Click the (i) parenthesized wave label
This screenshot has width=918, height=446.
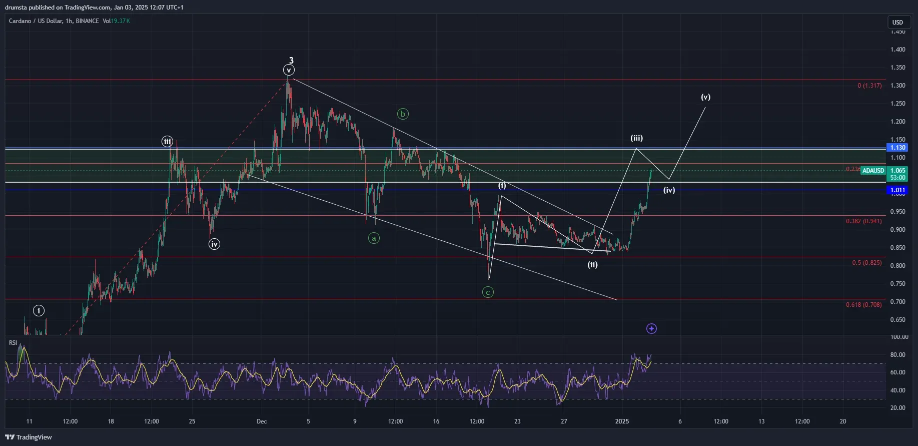502,186
